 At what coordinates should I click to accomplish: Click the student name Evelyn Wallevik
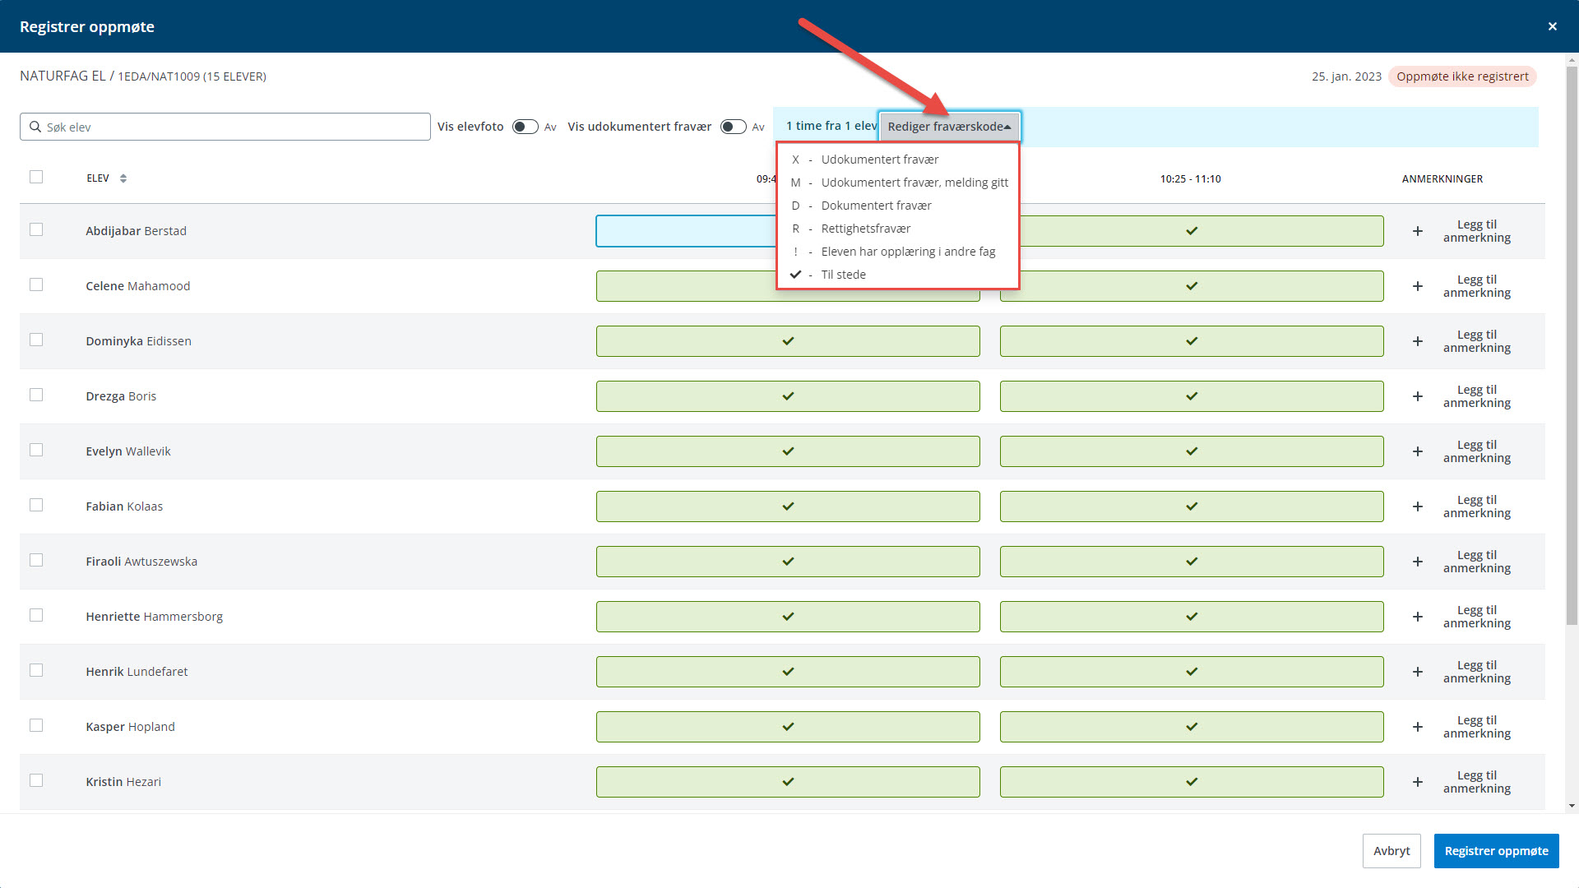[x=128, y=451]
